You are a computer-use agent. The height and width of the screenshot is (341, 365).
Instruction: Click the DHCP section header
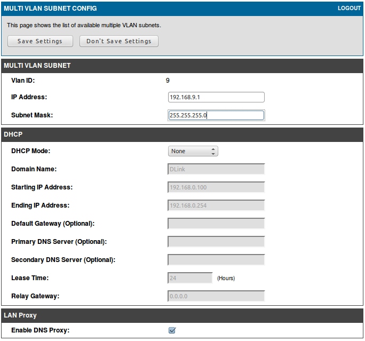point(13,134)
